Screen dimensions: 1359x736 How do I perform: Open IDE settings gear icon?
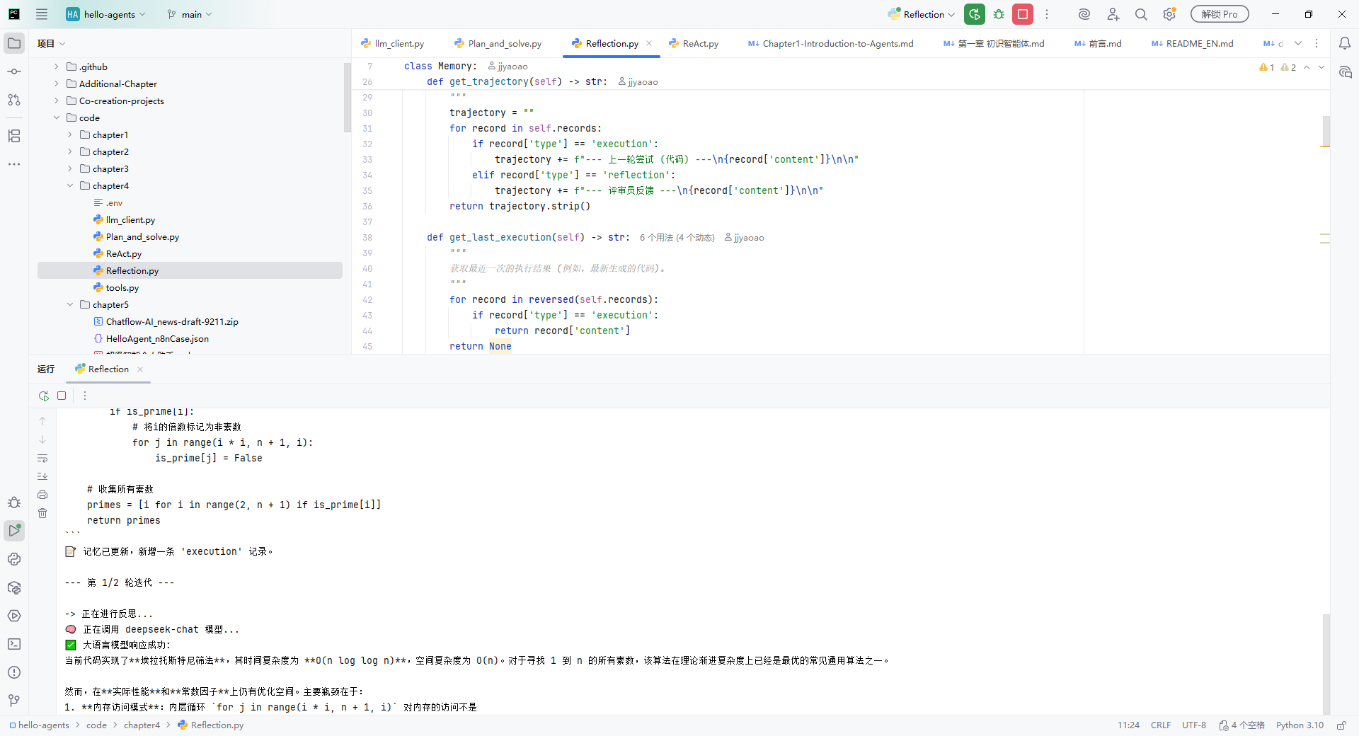point(1169,14)
